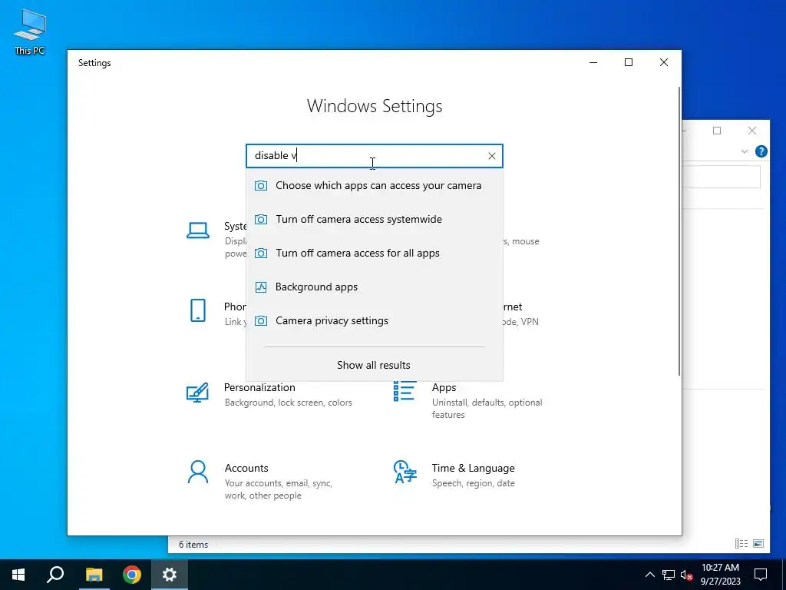Open the clock showing 10:27 AM
Screen dimensions: 786x590
[x=720, y=575]
